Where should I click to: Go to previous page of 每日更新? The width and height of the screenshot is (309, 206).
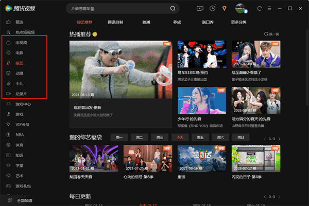click(x=265, y=197)
